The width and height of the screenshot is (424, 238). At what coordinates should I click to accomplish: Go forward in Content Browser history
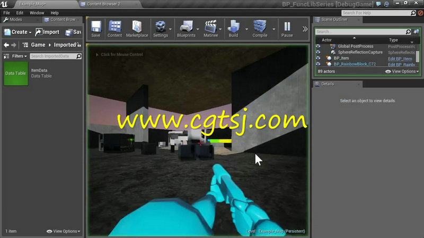click(x=14, y=45)
